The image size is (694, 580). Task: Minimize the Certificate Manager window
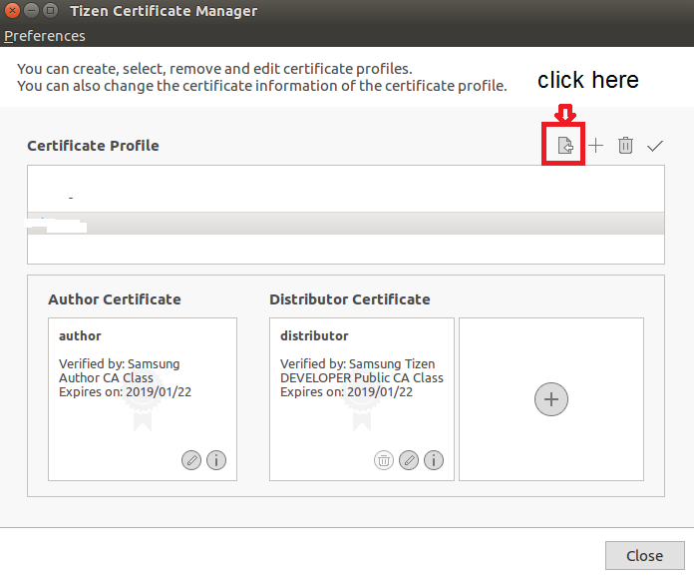[x=31, y=11]
